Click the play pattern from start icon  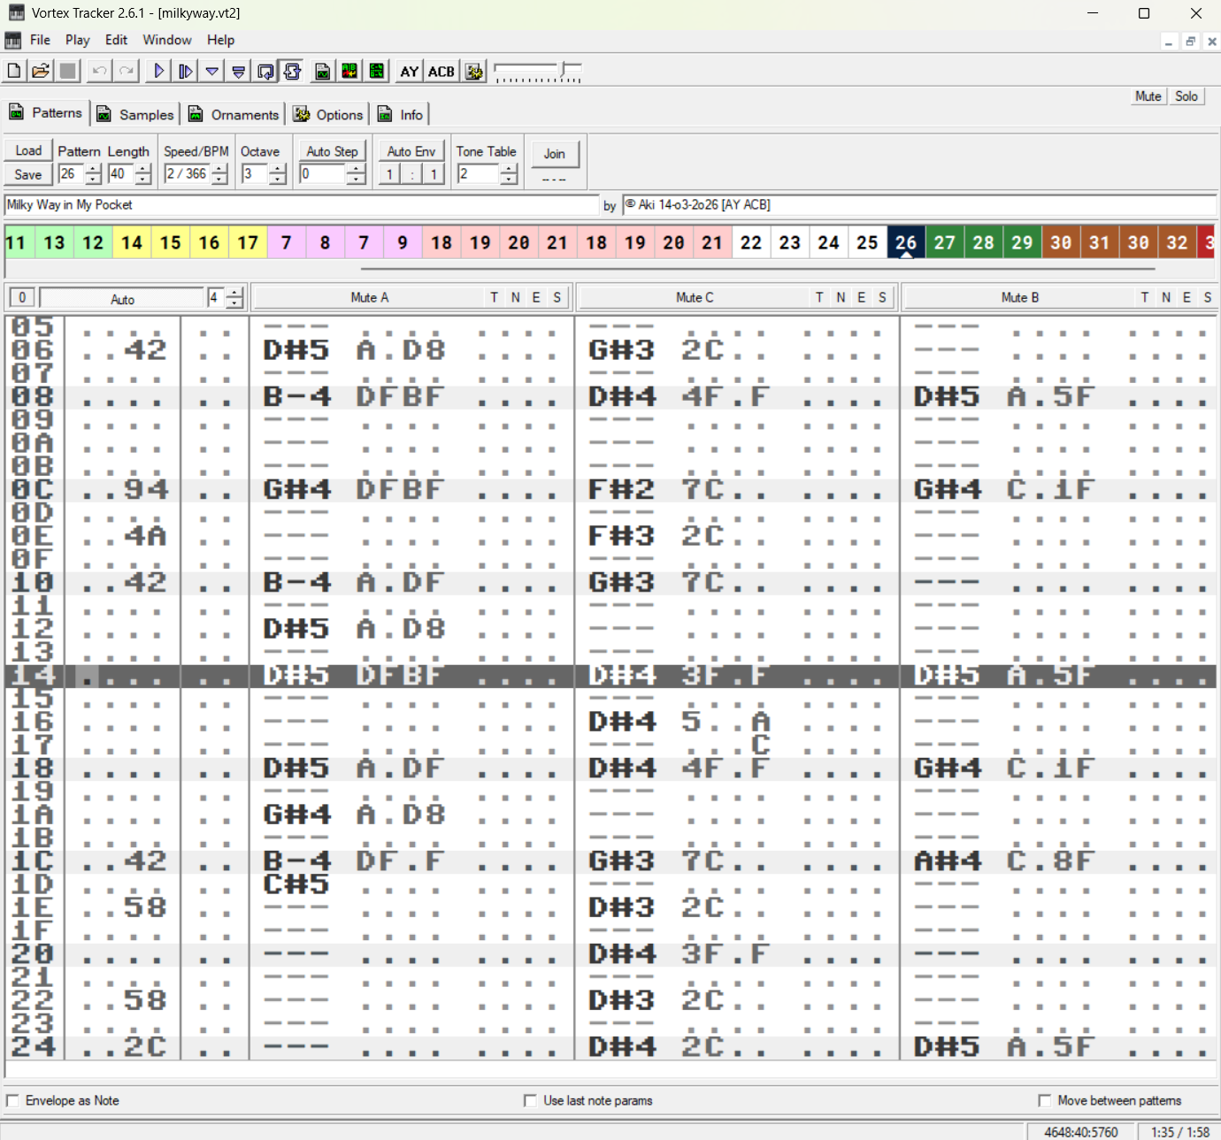click(186, 71)
